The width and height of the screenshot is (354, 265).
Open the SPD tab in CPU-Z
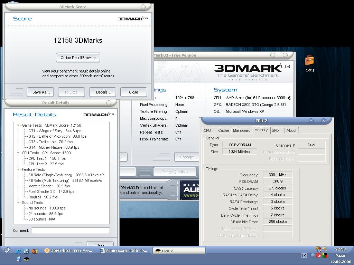click(x=275, y=130)
